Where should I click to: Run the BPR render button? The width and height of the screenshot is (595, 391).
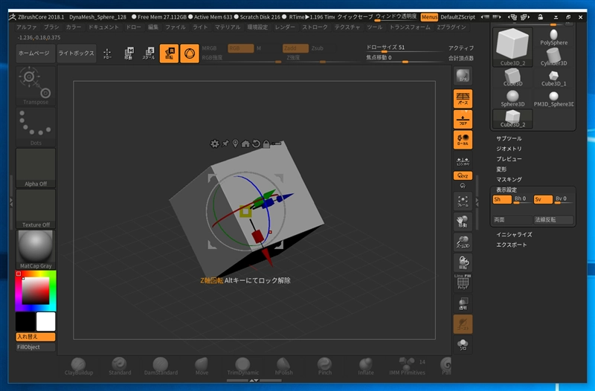click(463, 76)
